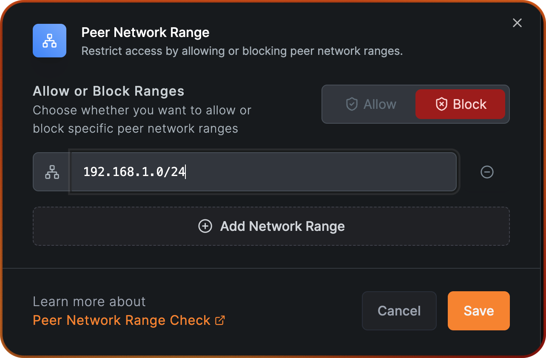Click the "Choose whether you want" helper text
Screen dimensions: 546x358
tap(142, 110)
